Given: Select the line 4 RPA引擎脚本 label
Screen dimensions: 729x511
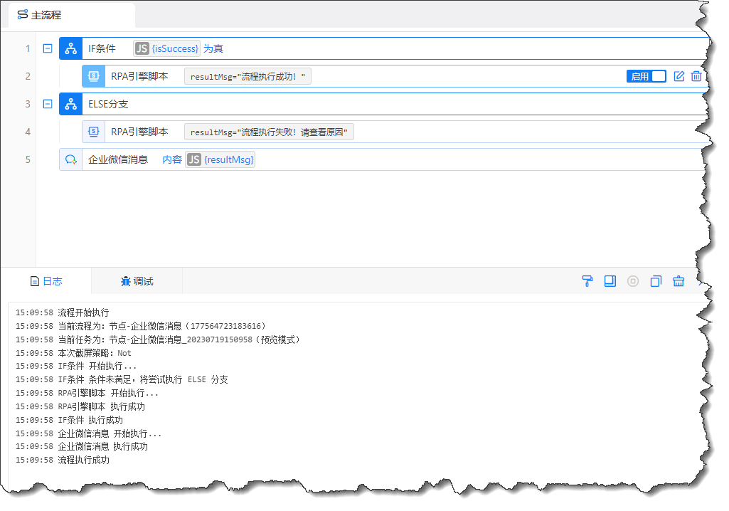Looking at the screenshot, I should tap(139, 132).
